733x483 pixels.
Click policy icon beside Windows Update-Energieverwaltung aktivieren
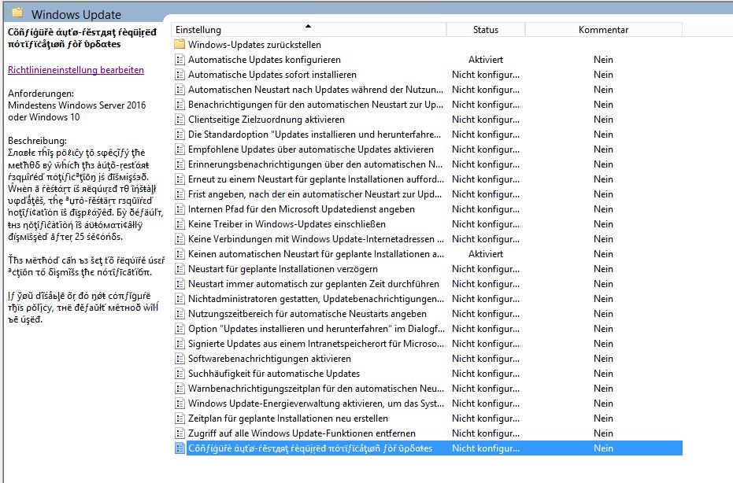(x=180, y=404)
